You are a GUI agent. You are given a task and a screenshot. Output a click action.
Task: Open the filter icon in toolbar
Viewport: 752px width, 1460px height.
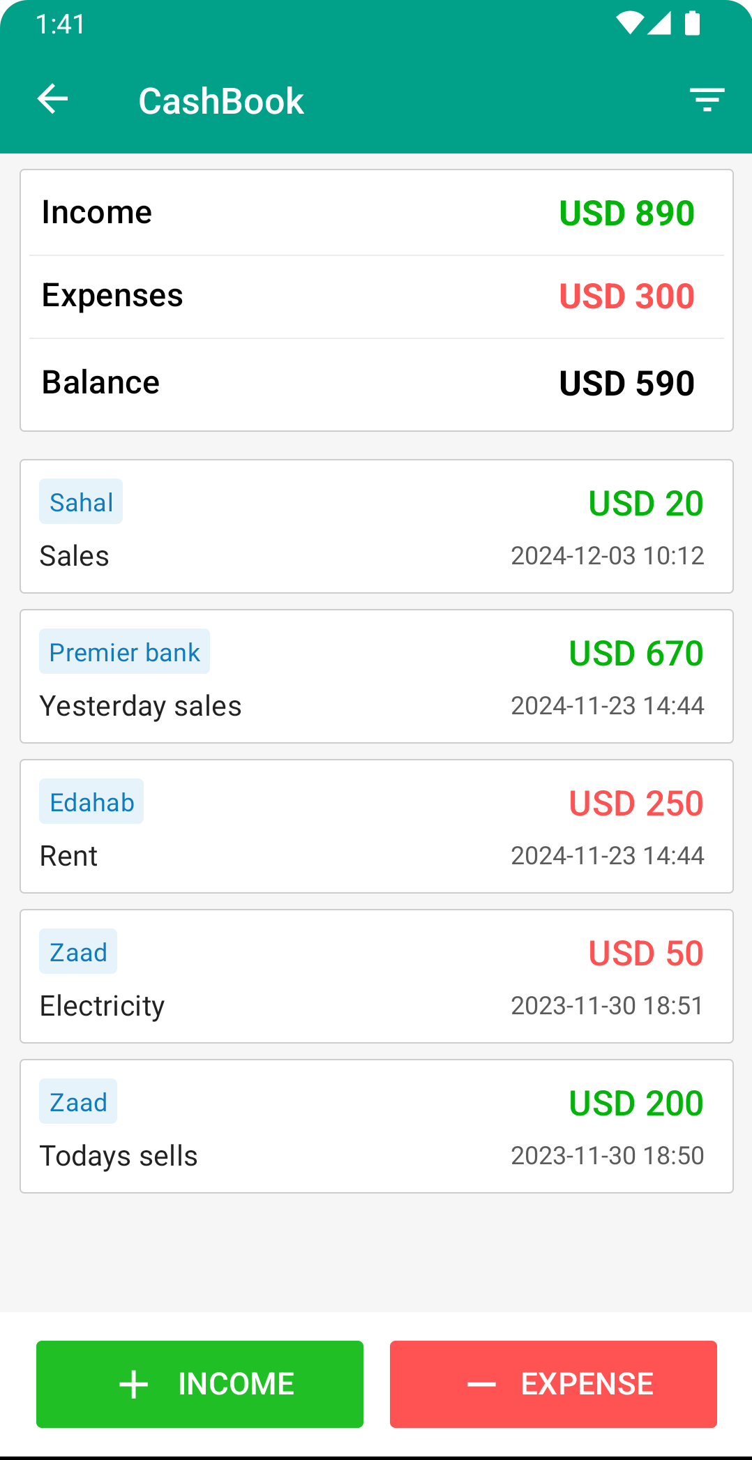707,100
